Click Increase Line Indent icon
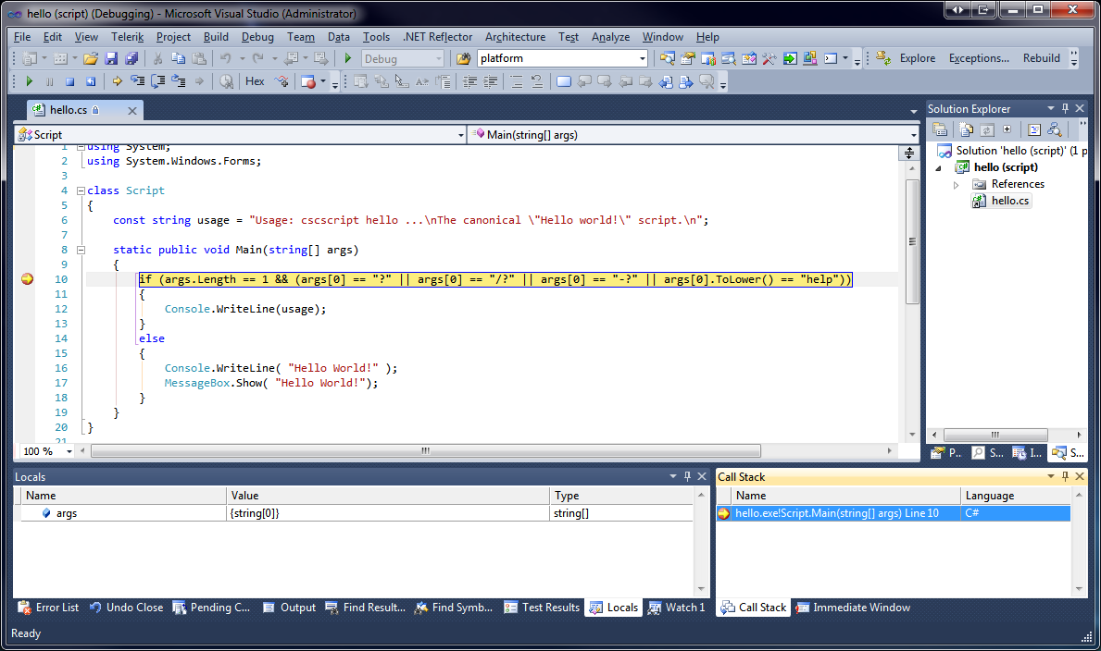The height and width of the screenshot is (651, 1101). pos(490,81)
